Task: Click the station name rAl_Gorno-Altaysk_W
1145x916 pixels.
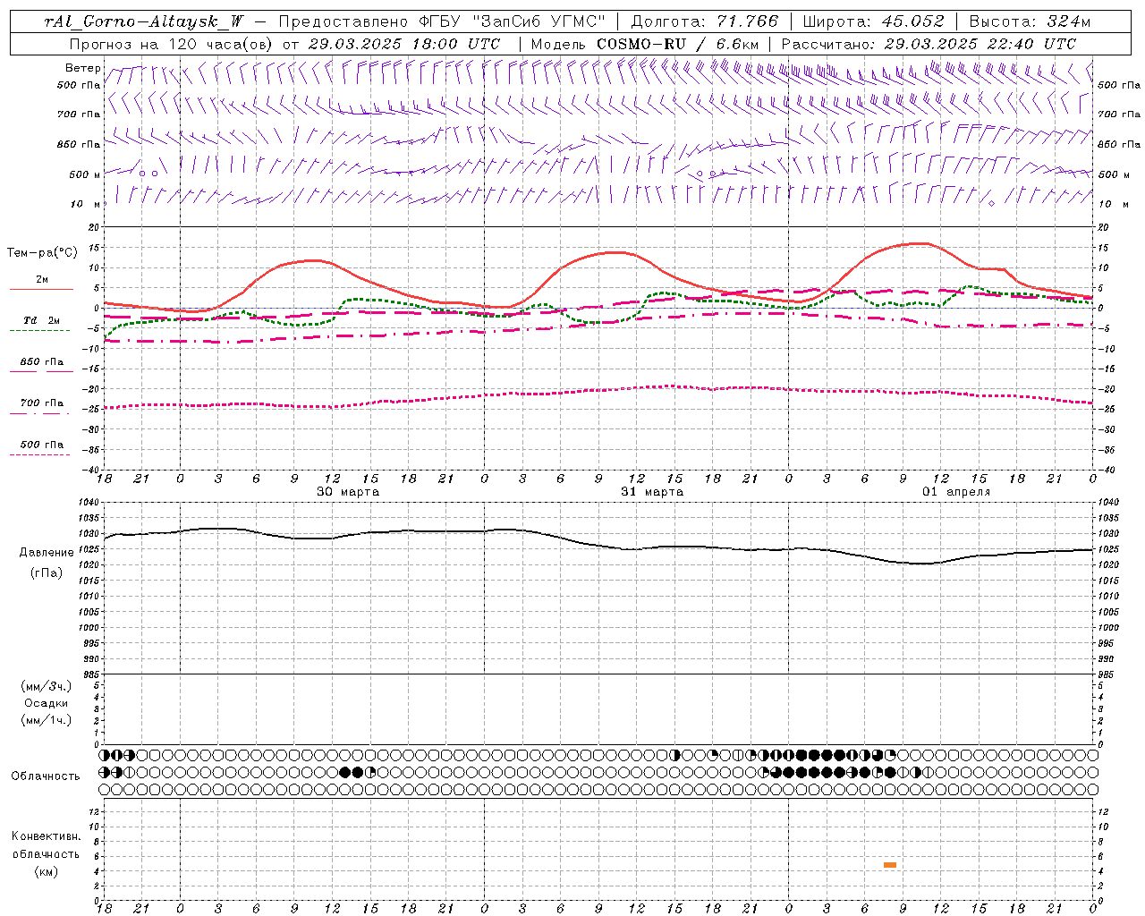Action: tap(144, 21)
